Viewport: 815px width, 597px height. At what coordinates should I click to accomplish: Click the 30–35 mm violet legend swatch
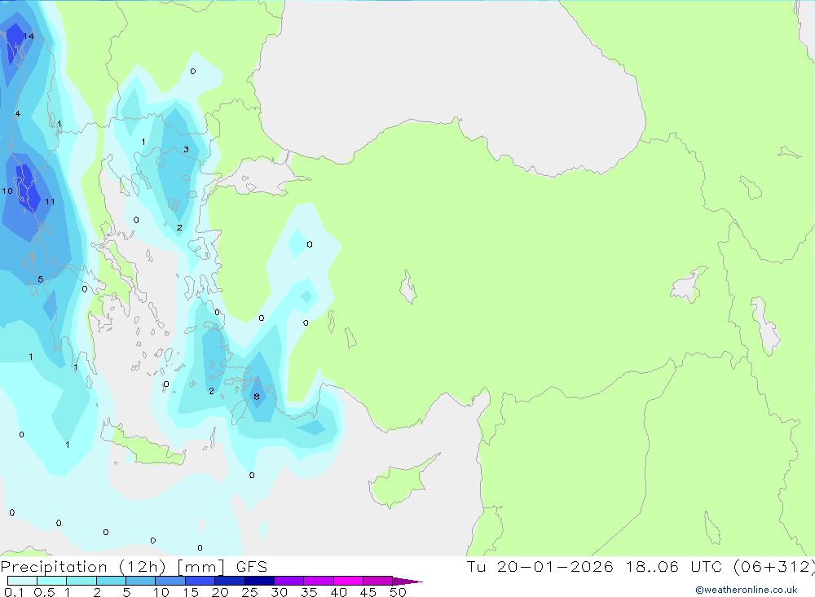pos(289,581)
